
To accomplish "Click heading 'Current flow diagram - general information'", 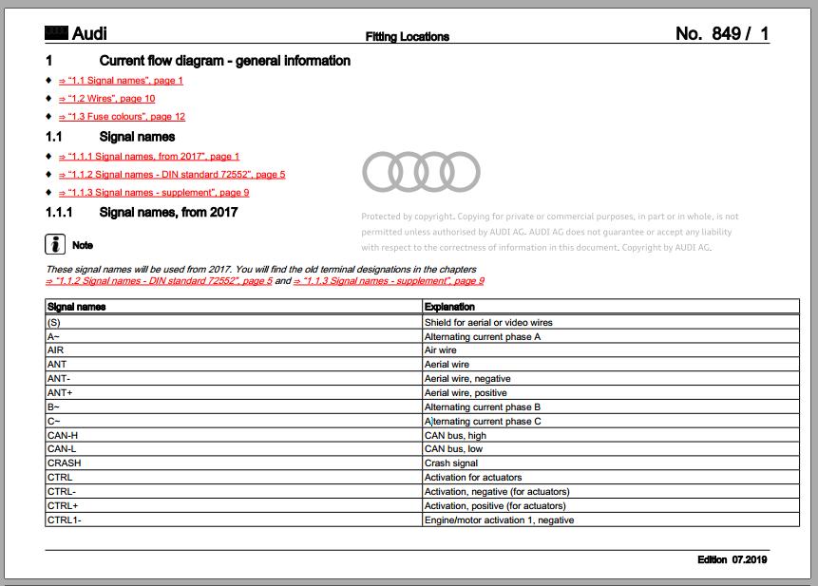I will tap(224, 61).
